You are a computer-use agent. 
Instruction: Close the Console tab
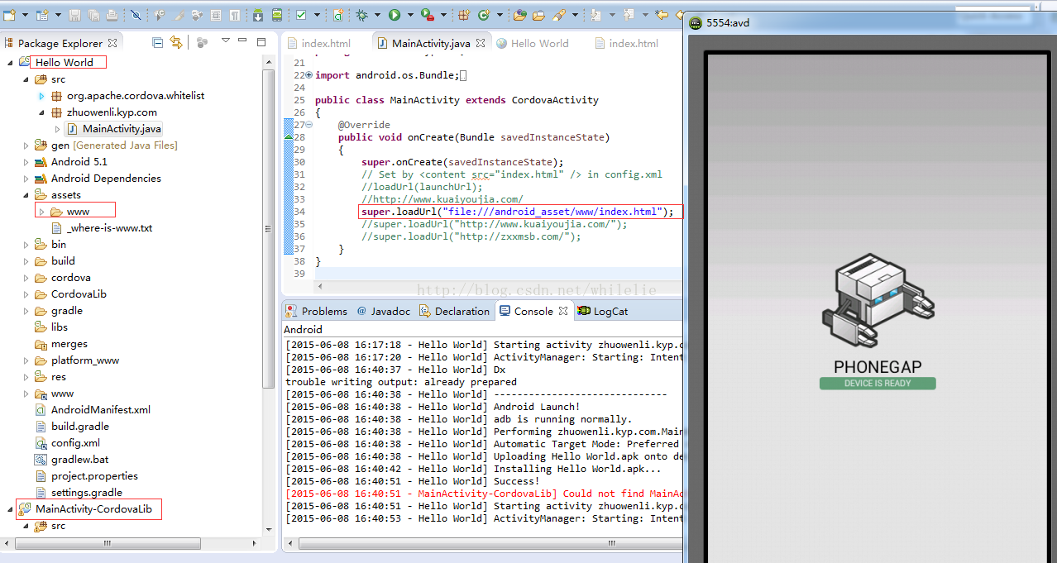pyautogui.click(x=563, y=311)
